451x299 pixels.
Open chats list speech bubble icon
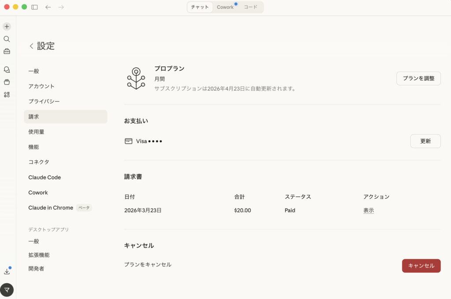pyautogui.click(x=7, y=69)
